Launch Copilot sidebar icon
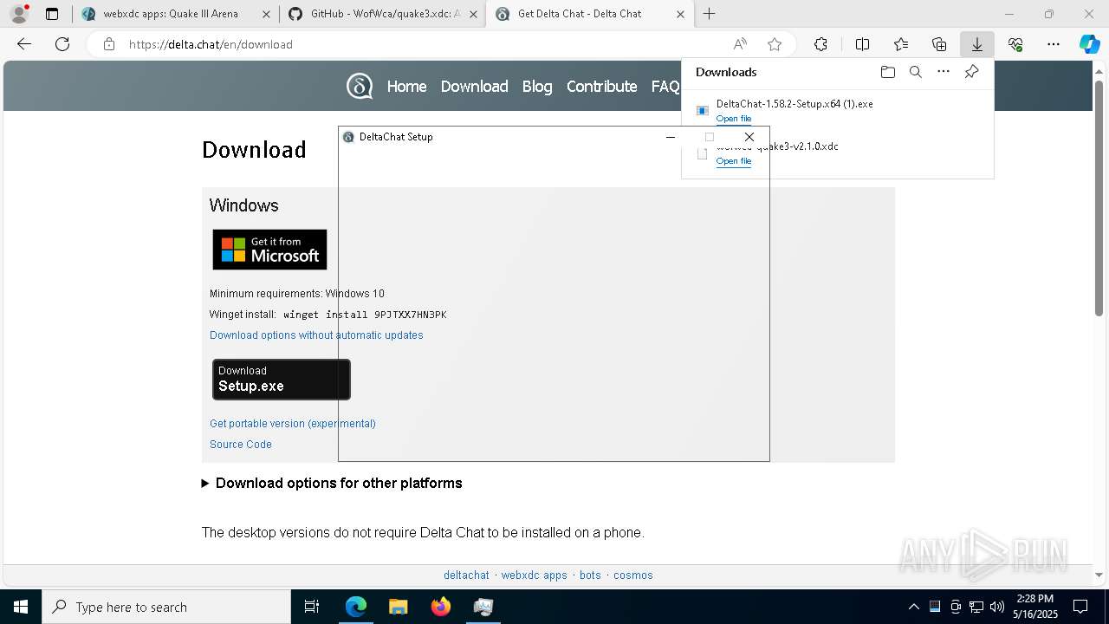1109x624 pixels. [1089, 44]
